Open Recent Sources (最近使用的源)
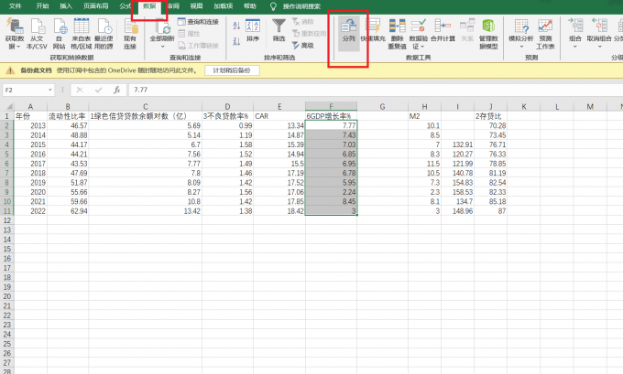The height and width of the screenshot is (374, 623). coord(104,33)
